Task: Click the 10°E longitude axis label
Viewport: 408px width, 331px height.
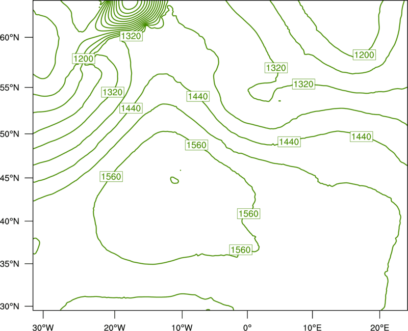Action: (312, 327)
